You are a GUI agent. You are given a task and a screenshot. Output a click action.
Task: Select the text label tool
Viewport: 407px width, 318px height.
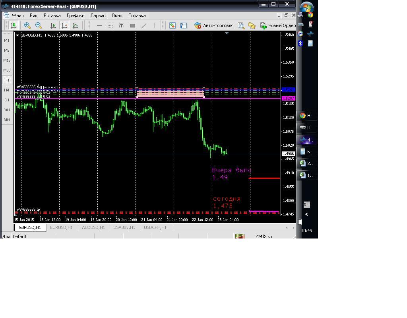[121, 25]
